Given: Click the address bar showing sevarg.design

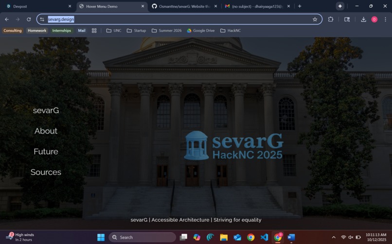Looking at the screenshot, I should click(x=179, y=19).
